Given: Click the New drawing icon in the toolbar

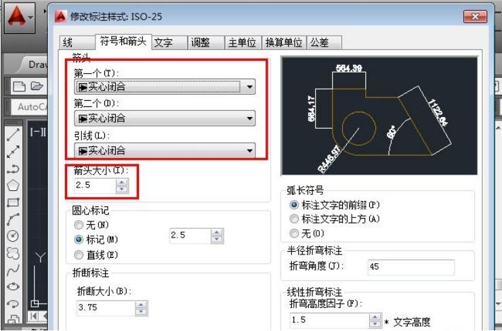Looking at the screenshot, I should pos(19,87).
